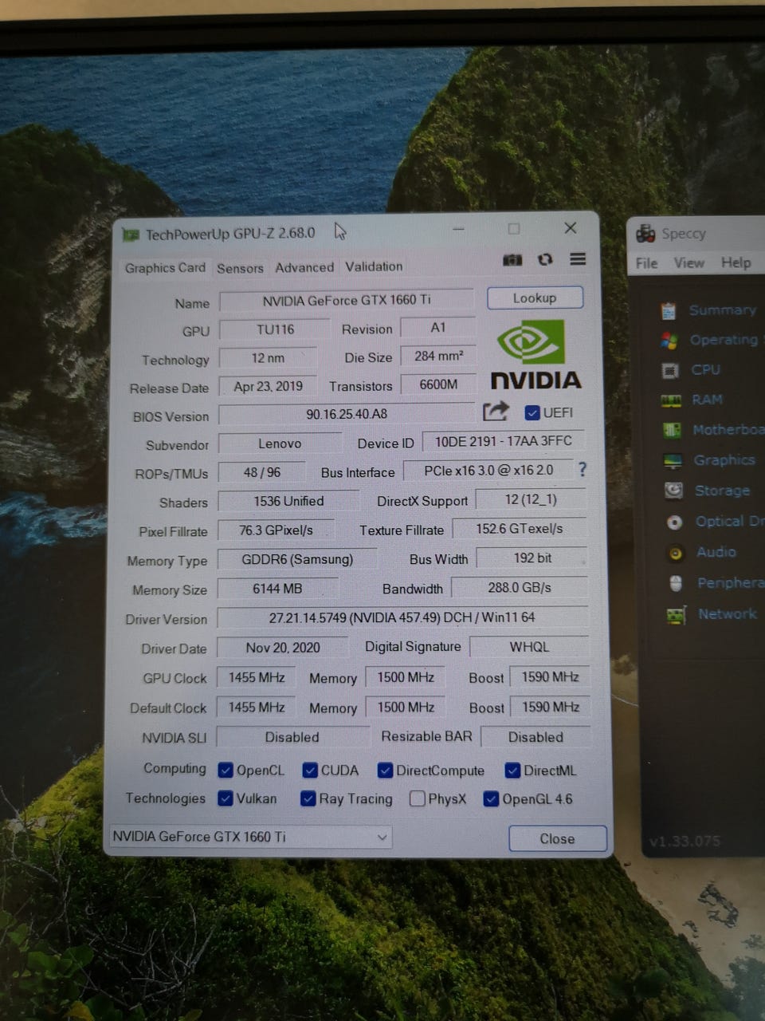The height and width of the screenshot is (1021, 765).
Task: Open the Speccy Help menu
Action: pyautogui.click(x=736, y=262)
